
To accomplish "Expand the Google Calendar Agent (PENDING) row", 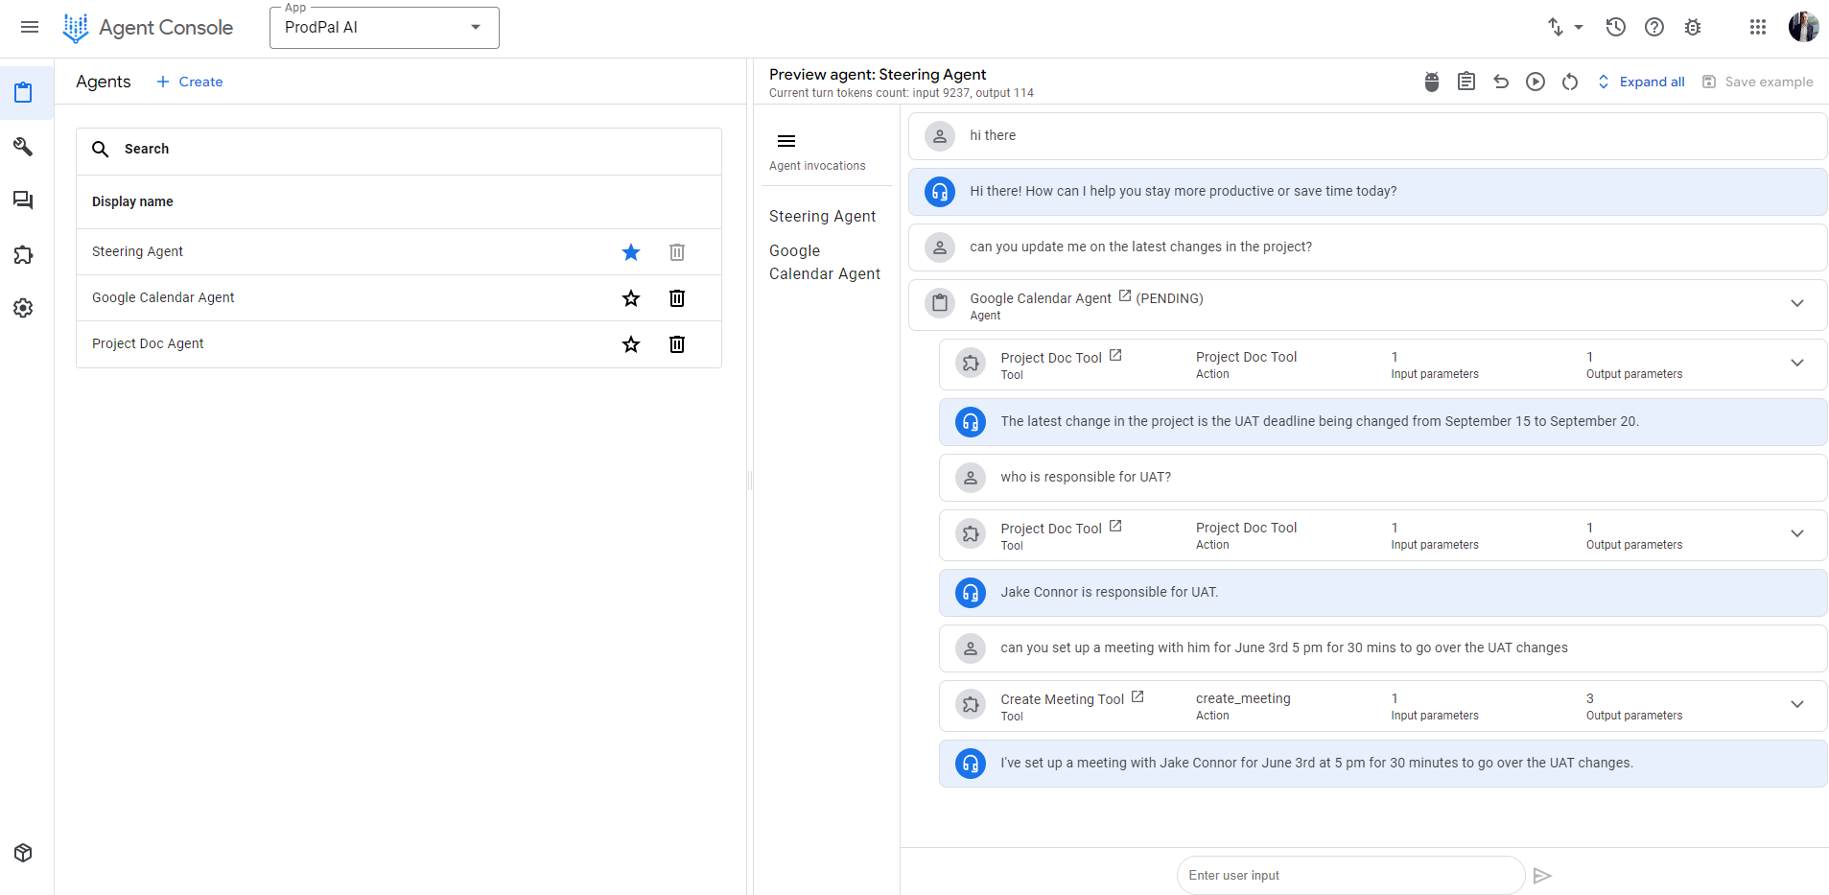I will (1797, 304).
